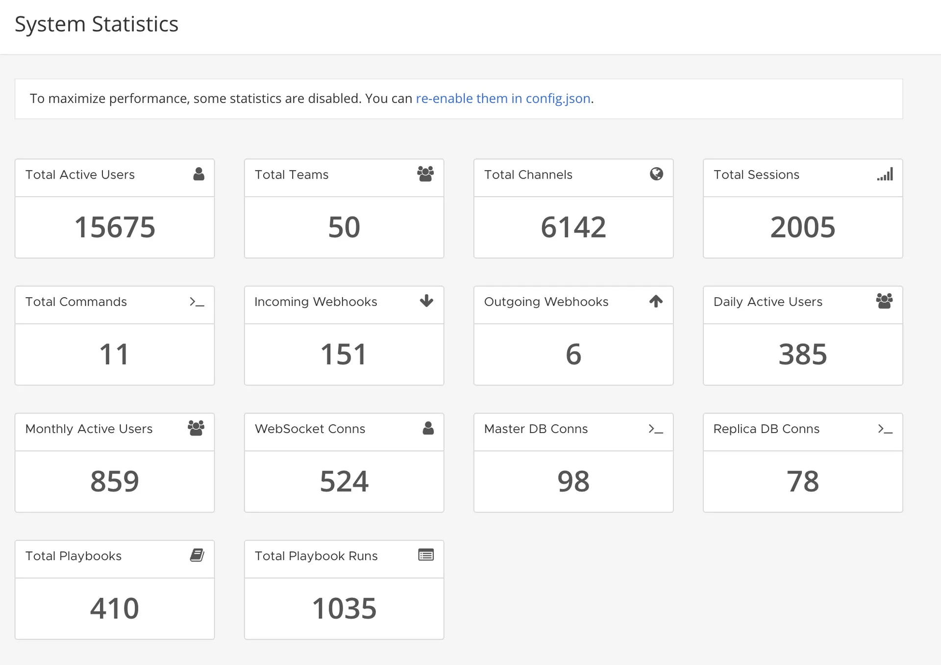Screen dimensions: 941x665
Task: Click the Replica DB Conns label
Action: click(x=766, y=429)
